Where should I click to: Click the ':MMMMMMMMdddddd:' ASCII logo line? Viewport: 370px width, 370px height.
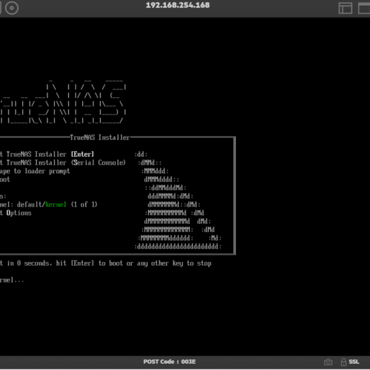pos(166,238)
